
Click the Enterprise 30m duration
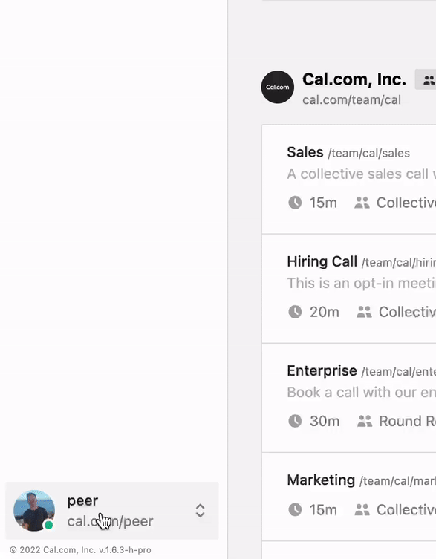tap(325, 422)
